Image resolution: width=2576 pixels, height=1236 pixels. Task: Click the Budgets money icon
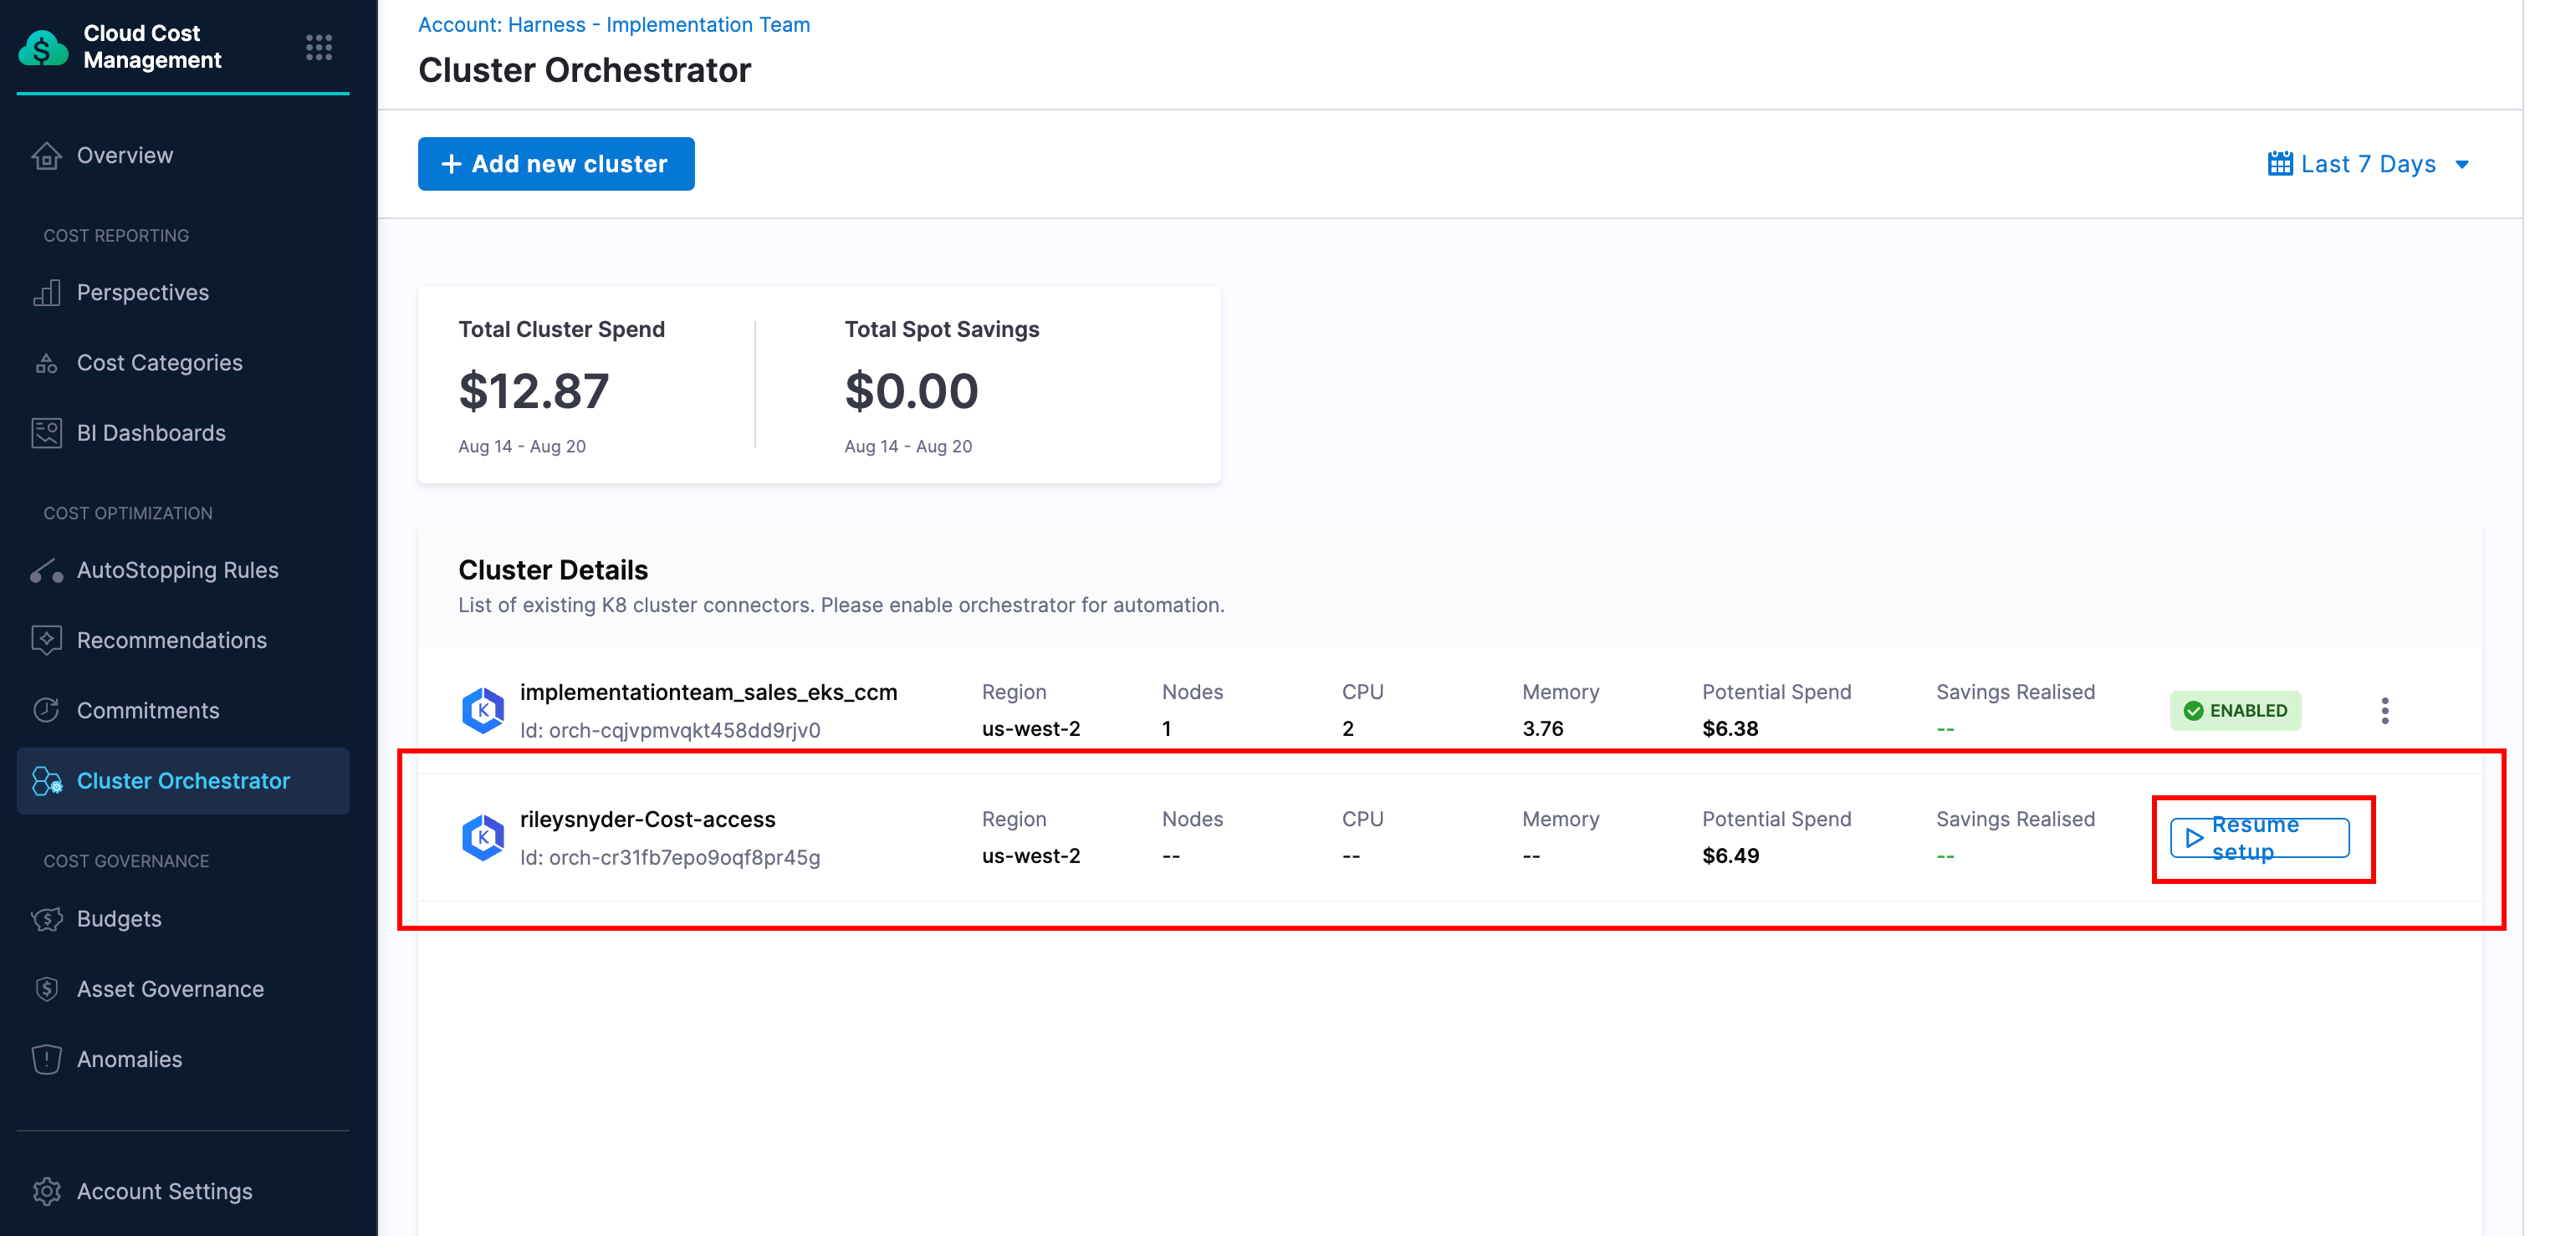tap(46, 919)
